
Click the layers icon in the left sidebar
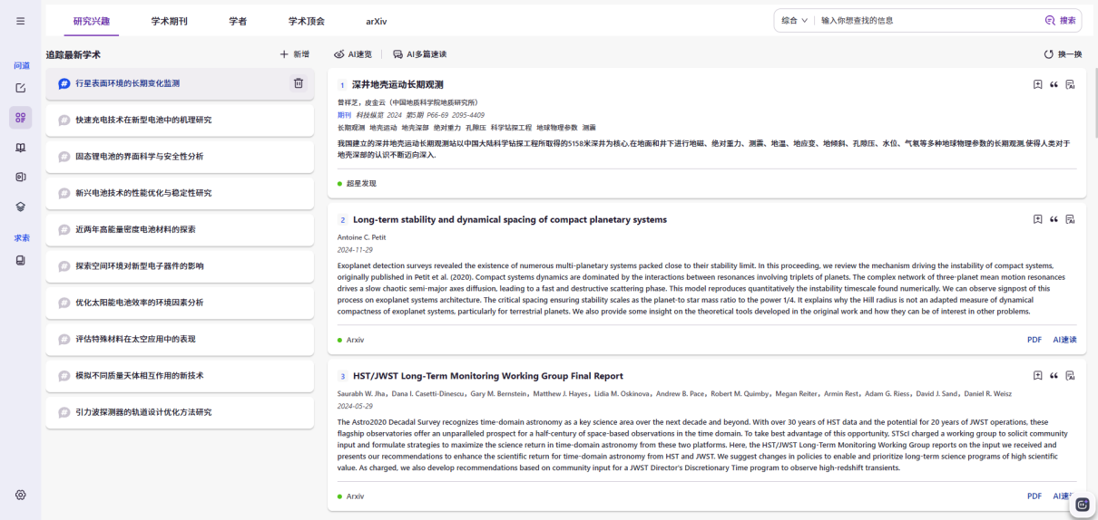pyautogui.click(x=21, y=207)
